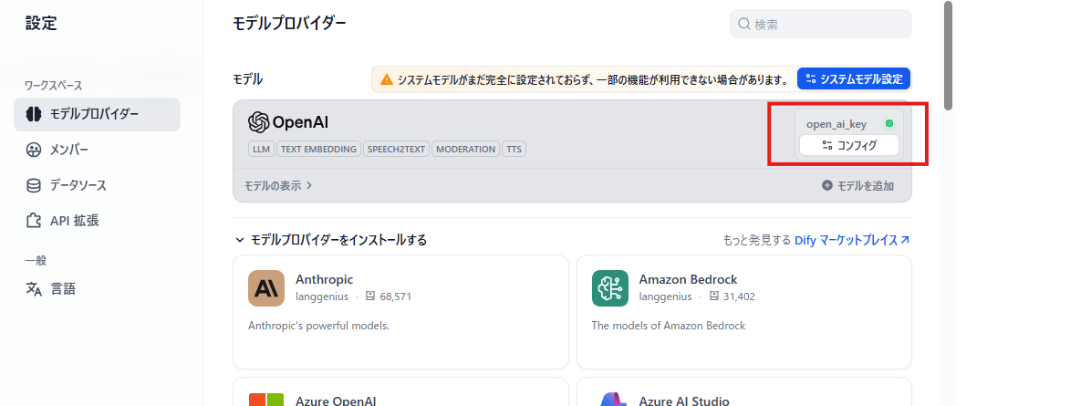Click the SPEECH2TEXT tag

pos(396,149)
